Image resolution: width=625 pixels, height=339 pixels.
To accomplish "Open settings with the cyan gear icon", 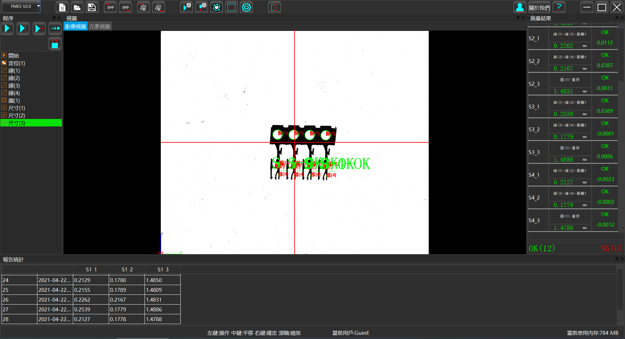I will point(246,7).
